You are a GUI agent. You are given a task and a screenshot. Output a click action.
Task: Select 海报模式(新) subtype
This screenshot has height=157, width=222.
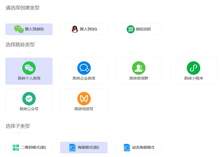[x=84, y=148]
